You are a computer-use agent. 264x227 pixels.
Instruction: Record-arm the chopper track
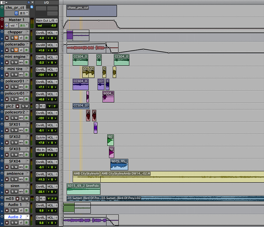pyautogui.click(x=7, y=38)
